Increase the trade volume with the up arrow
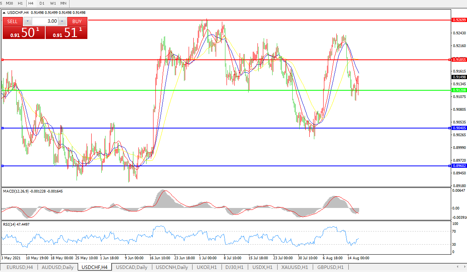The width and height of the screenshot is (467, 272). tap(62, 22)
